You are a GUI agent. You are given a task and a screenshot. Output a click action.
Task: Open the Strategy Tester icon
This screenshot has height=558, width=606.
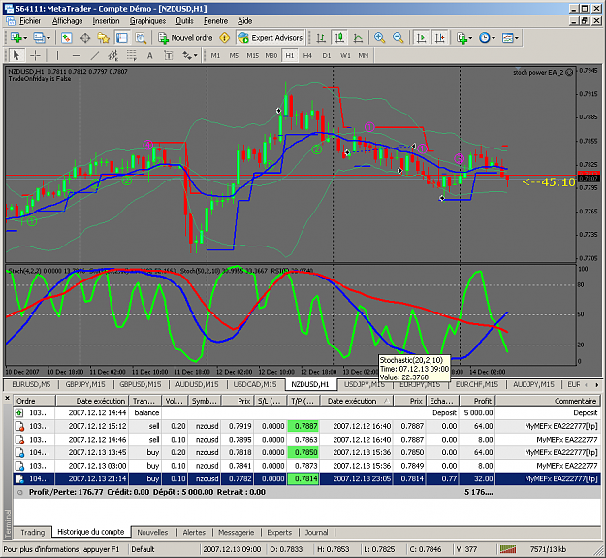coord(141,38)
